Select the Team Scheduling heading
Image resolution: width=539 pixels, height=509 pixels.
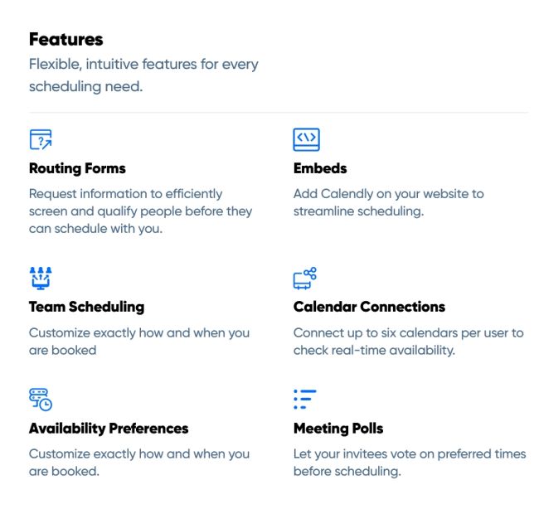pyautogui.click(x=86, y=307)
